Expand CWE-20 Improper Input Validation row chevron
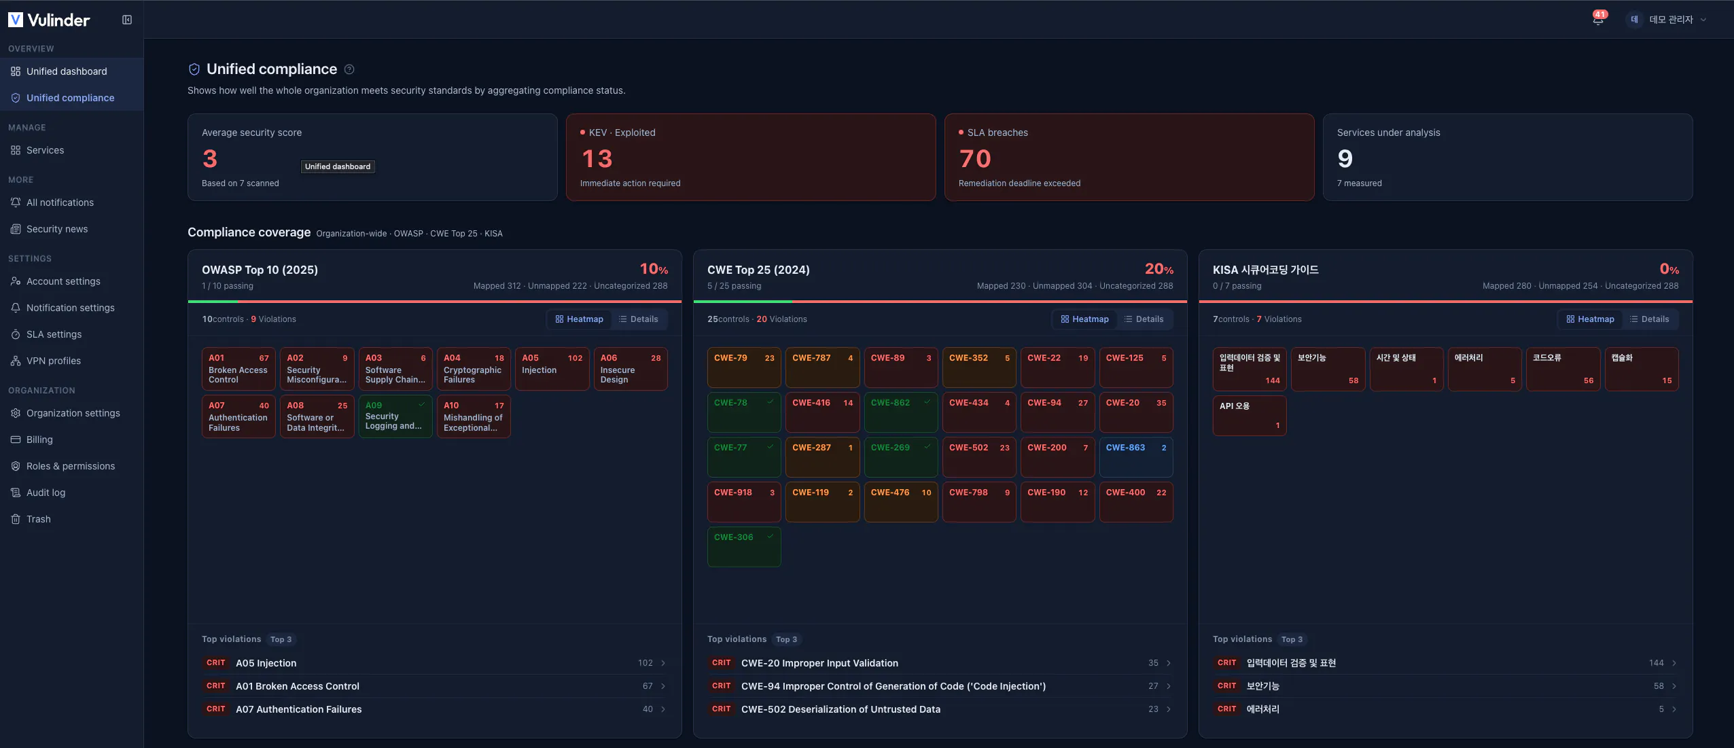This screenshot has height=748, width=1734. [1169, 663]
